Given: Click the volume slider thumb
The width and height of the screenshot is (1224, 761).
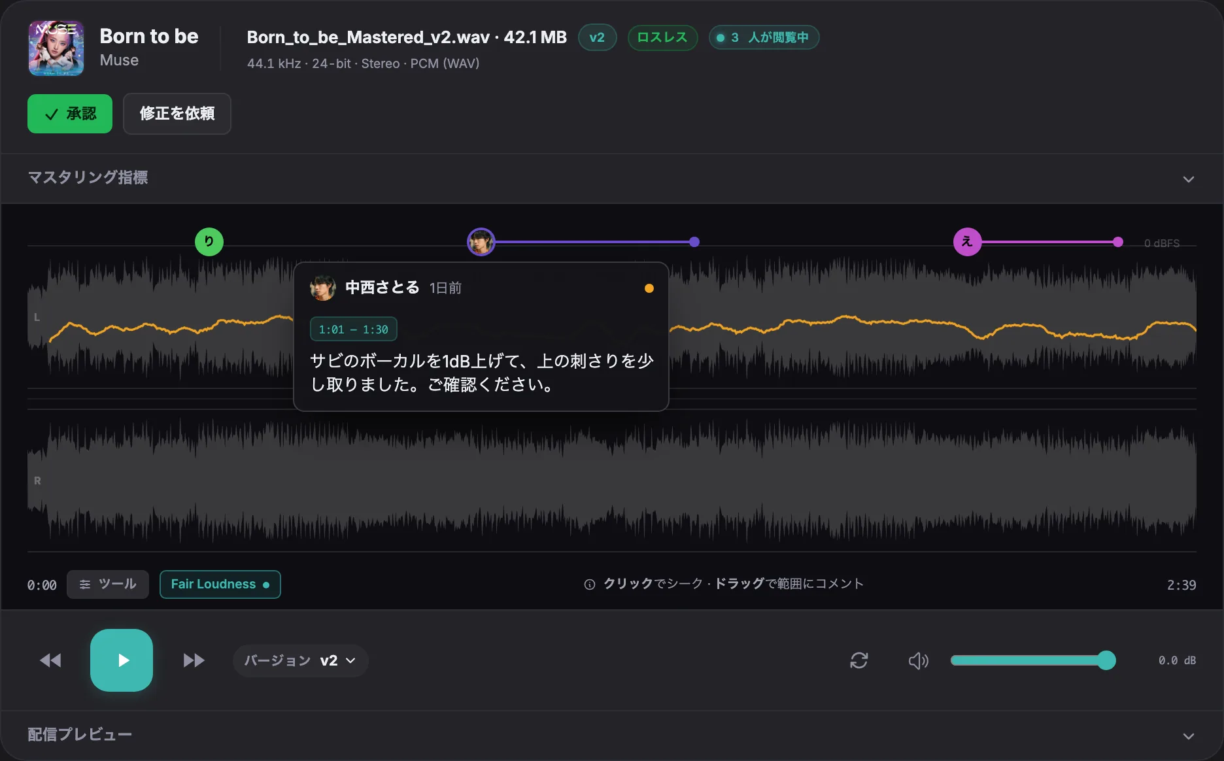Looking at the screenshot, I should click(x=1106, y=660).
